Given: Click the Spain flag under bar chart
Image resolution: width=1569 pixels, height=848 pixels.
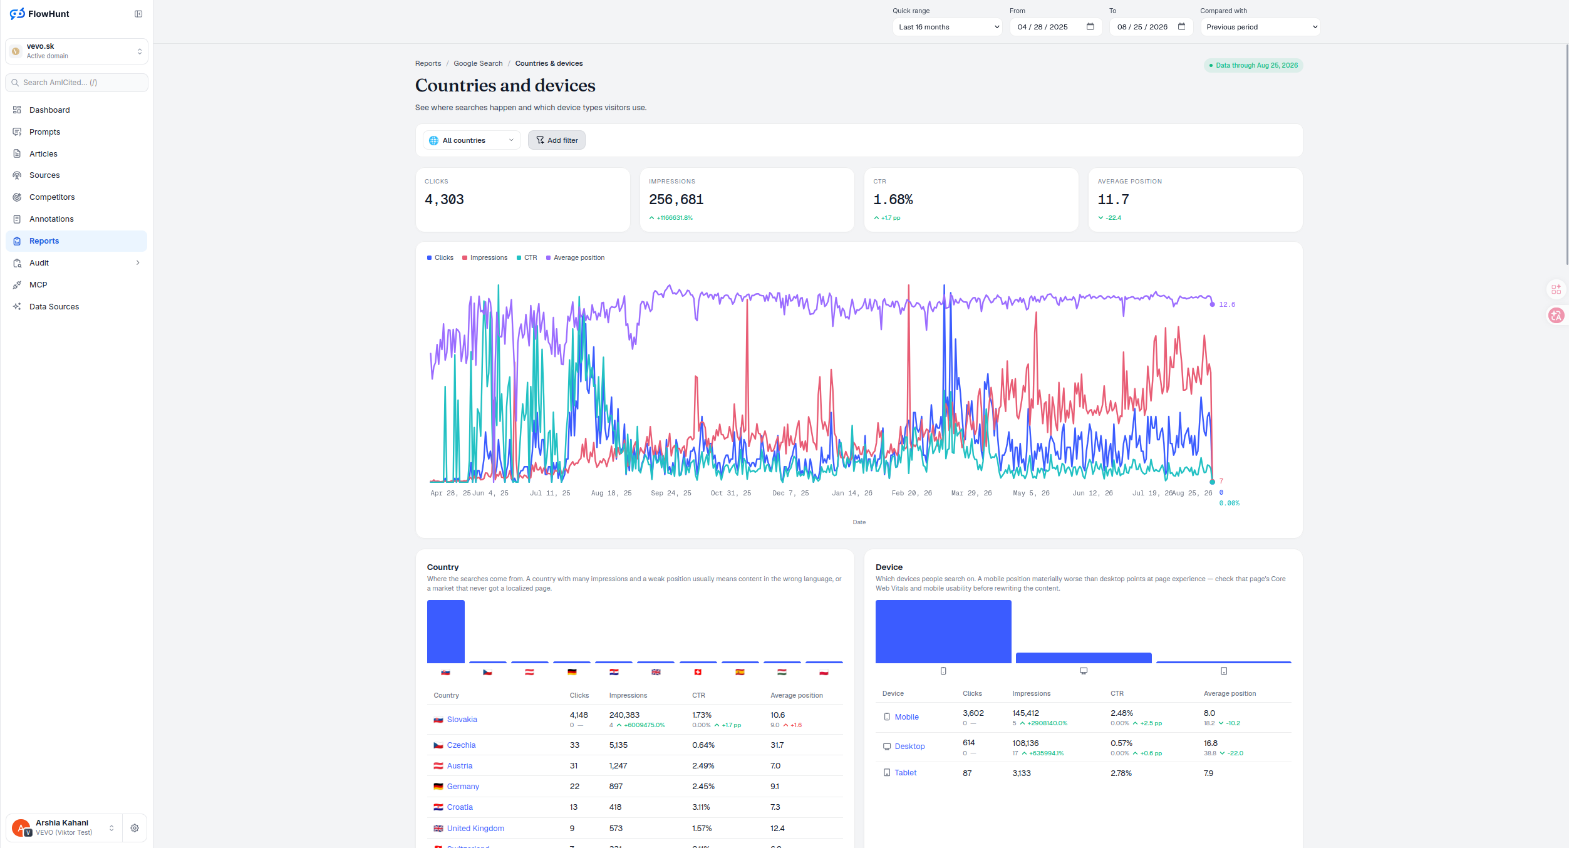Looking at the screenshot, I should click(740, 672).
